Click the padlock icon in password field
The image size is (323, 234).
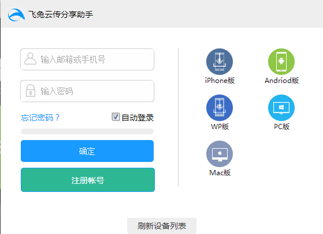31,90
